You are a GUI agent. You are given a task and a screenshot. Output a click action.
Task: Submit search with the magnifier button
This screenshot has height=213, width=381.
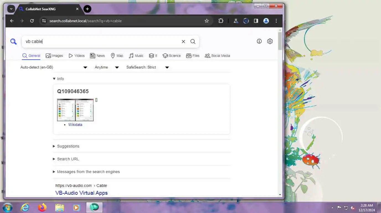tap(193, 42)
